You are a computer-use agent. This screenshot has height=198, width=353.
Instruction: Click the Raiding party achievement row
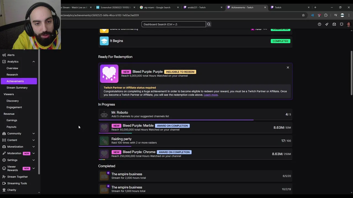[195, 141]
